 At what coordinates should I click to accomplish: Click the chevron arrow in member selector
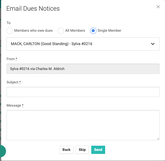153,44
